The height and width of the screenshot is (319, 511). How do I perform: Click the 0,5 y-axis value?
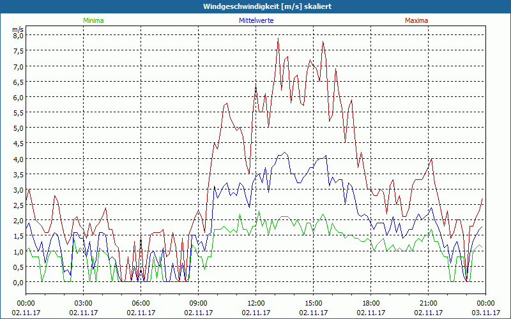point(18,267)
